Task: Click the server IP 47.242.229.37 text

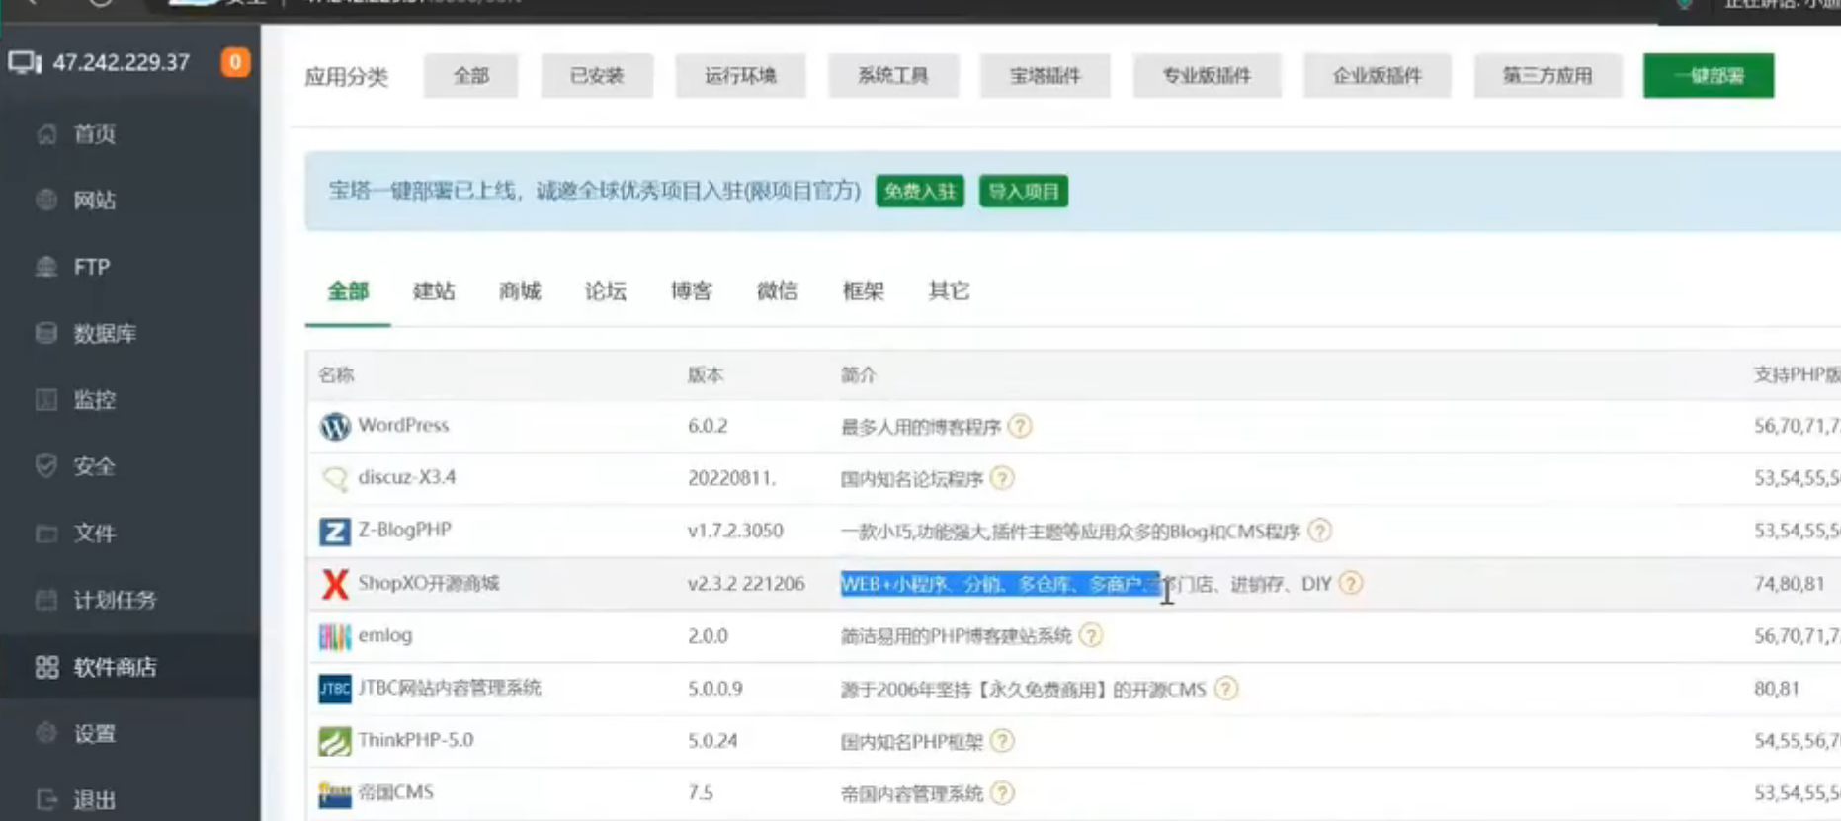Action: click(x=122, y=62)
